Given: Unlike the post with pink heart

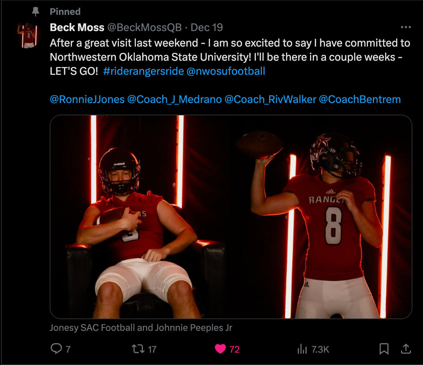Looking at the screenshot, I should 220,349.
